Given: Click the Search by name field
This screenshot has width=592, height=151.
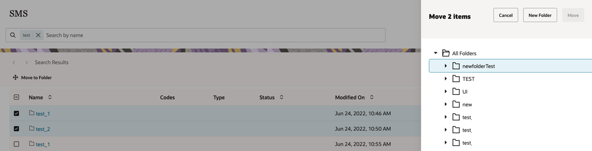Looking at the screenshot, I should (214, 35).
